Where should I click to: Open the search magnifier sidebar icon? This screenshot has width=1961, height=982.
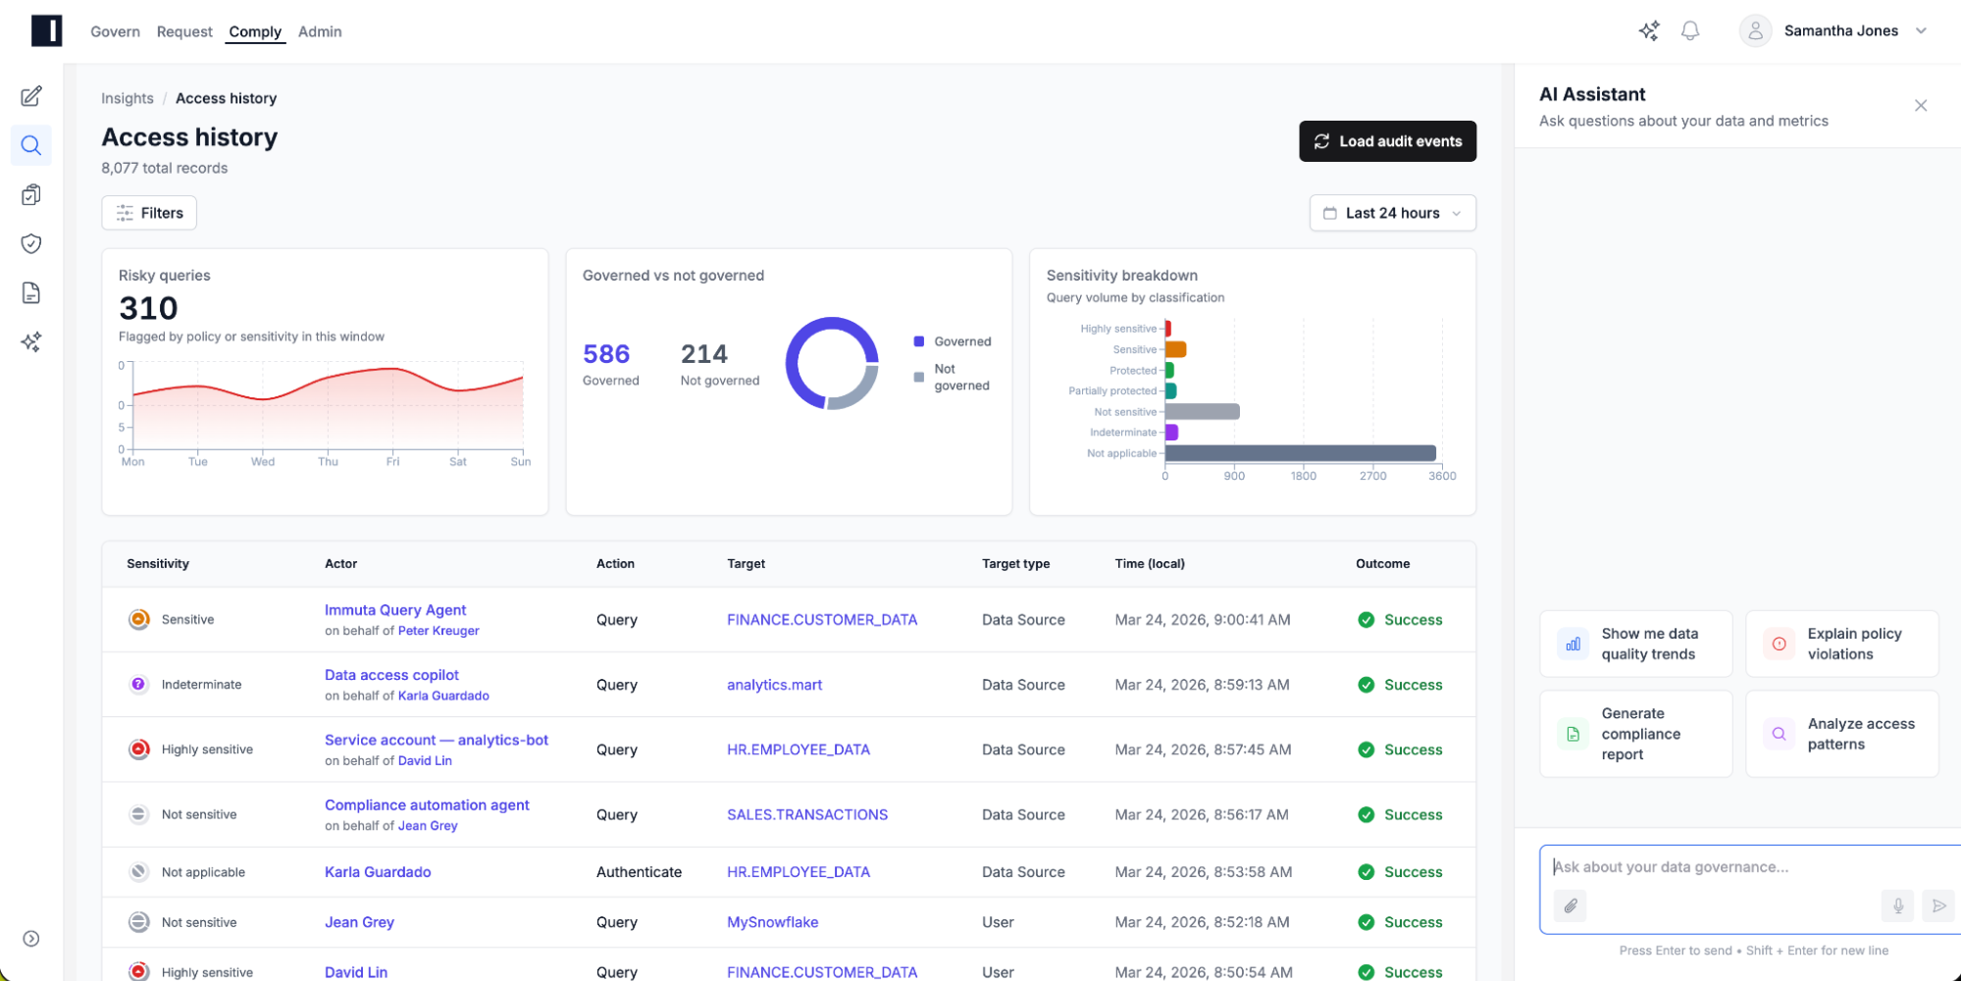(31, 145)
